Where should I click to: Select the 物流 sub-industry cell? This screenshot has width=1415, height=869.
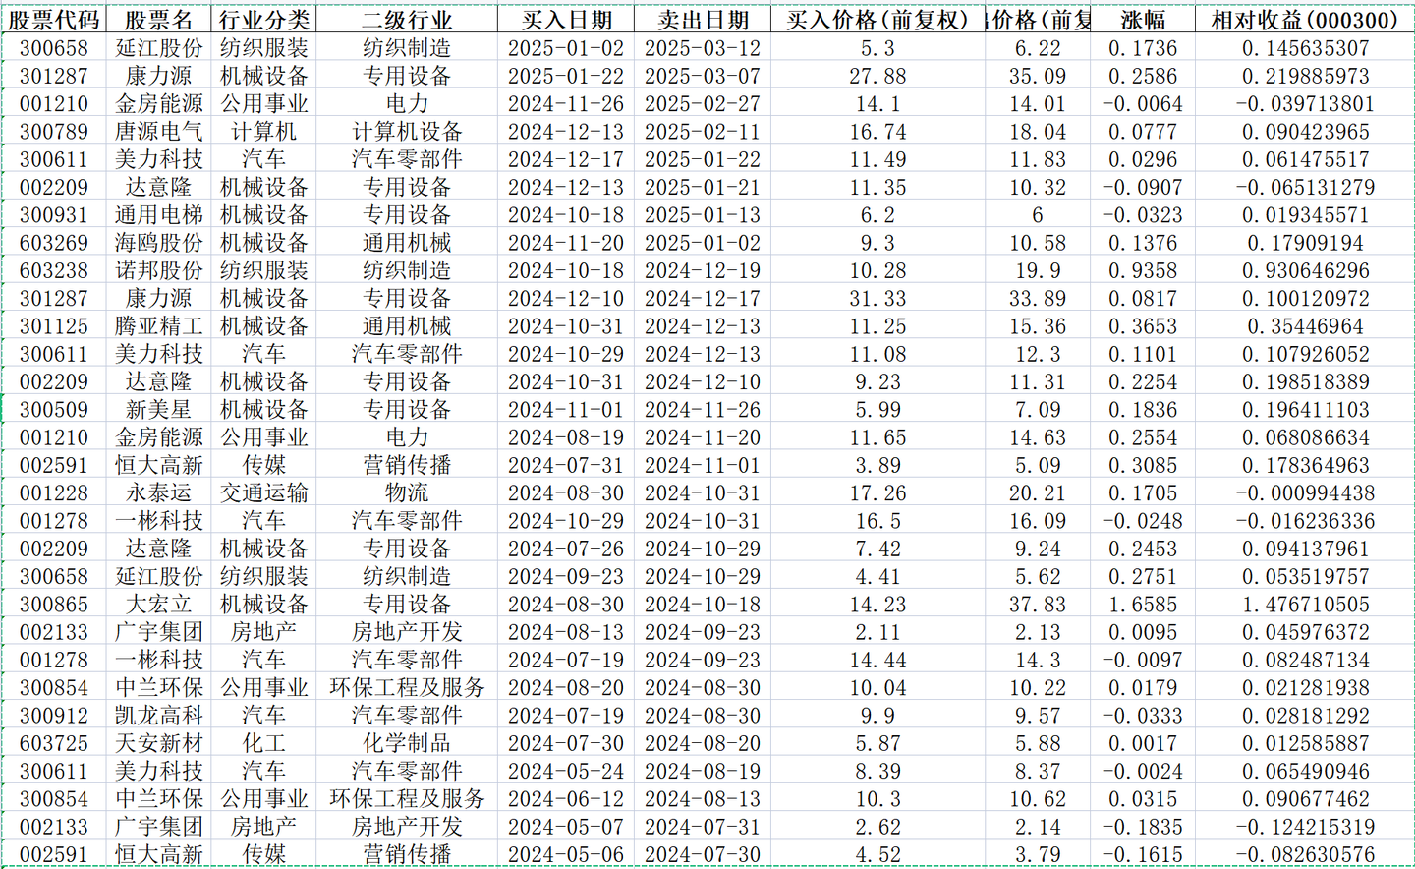(x=407, y=493)
